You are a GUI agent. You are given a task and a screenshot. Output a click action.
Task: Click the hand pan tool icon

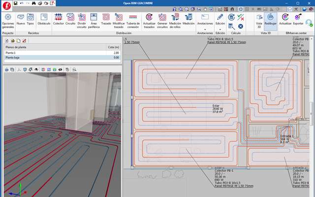click(x=205, y=9)
